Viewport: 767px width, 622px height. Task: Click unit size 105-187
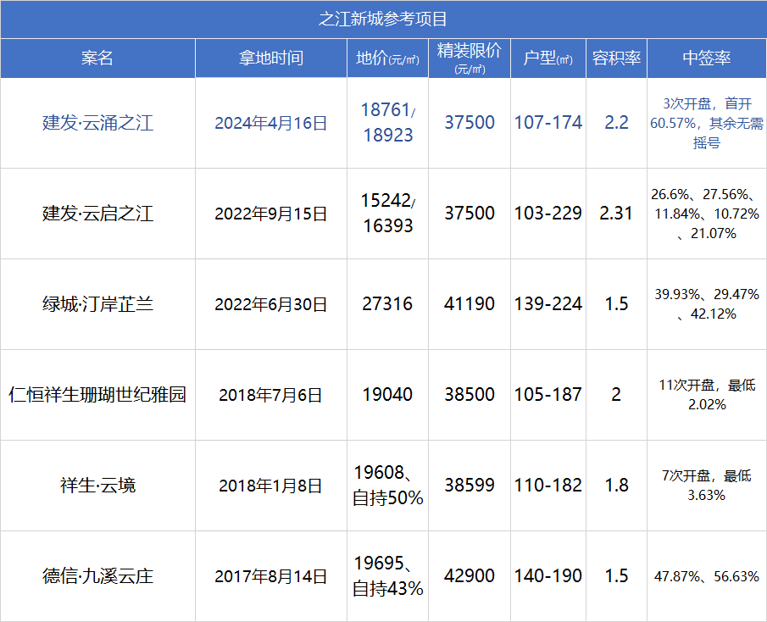click(x=547, y=395)
